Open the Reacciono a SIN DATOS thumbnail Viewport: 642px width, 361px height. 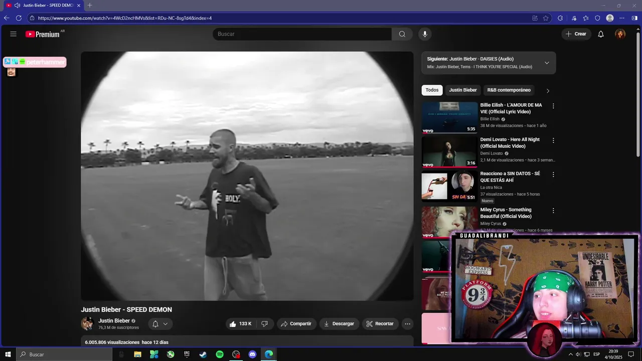[x=449, y=186]
